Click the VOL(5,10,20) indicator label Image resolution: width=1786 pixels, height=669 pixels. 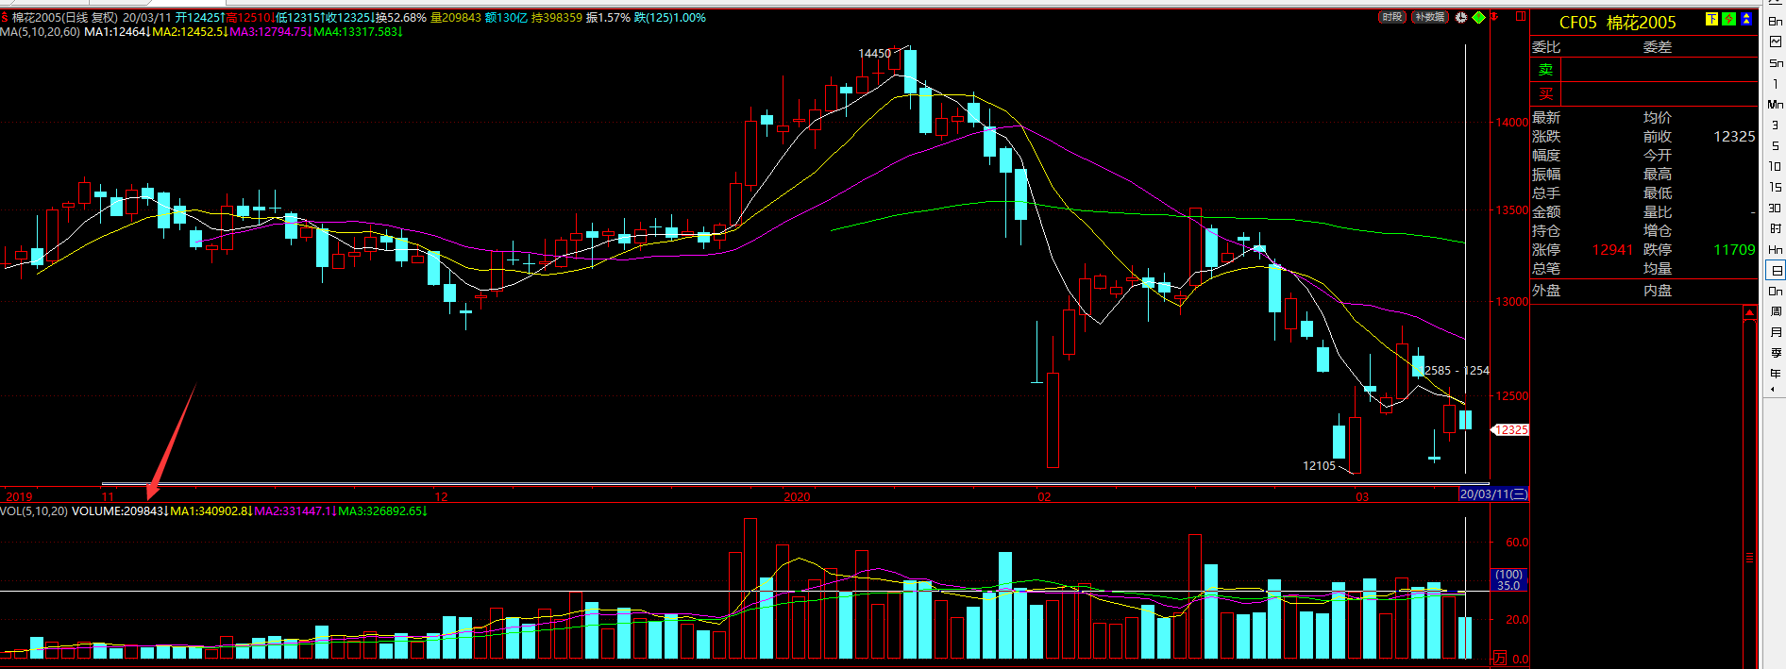pyautogui.click(x=34, y=511)
